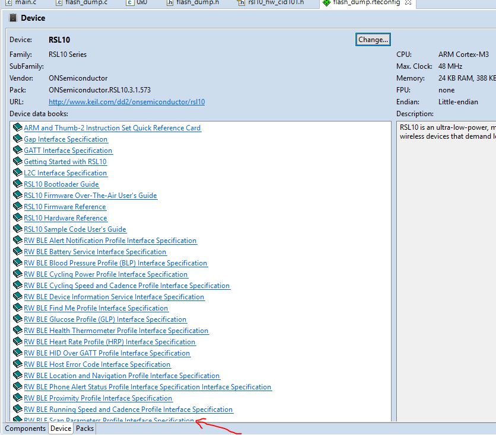Click book icon beside RW BLE Battery Service
Screen dimensions: 496x435
coord(17,251)
